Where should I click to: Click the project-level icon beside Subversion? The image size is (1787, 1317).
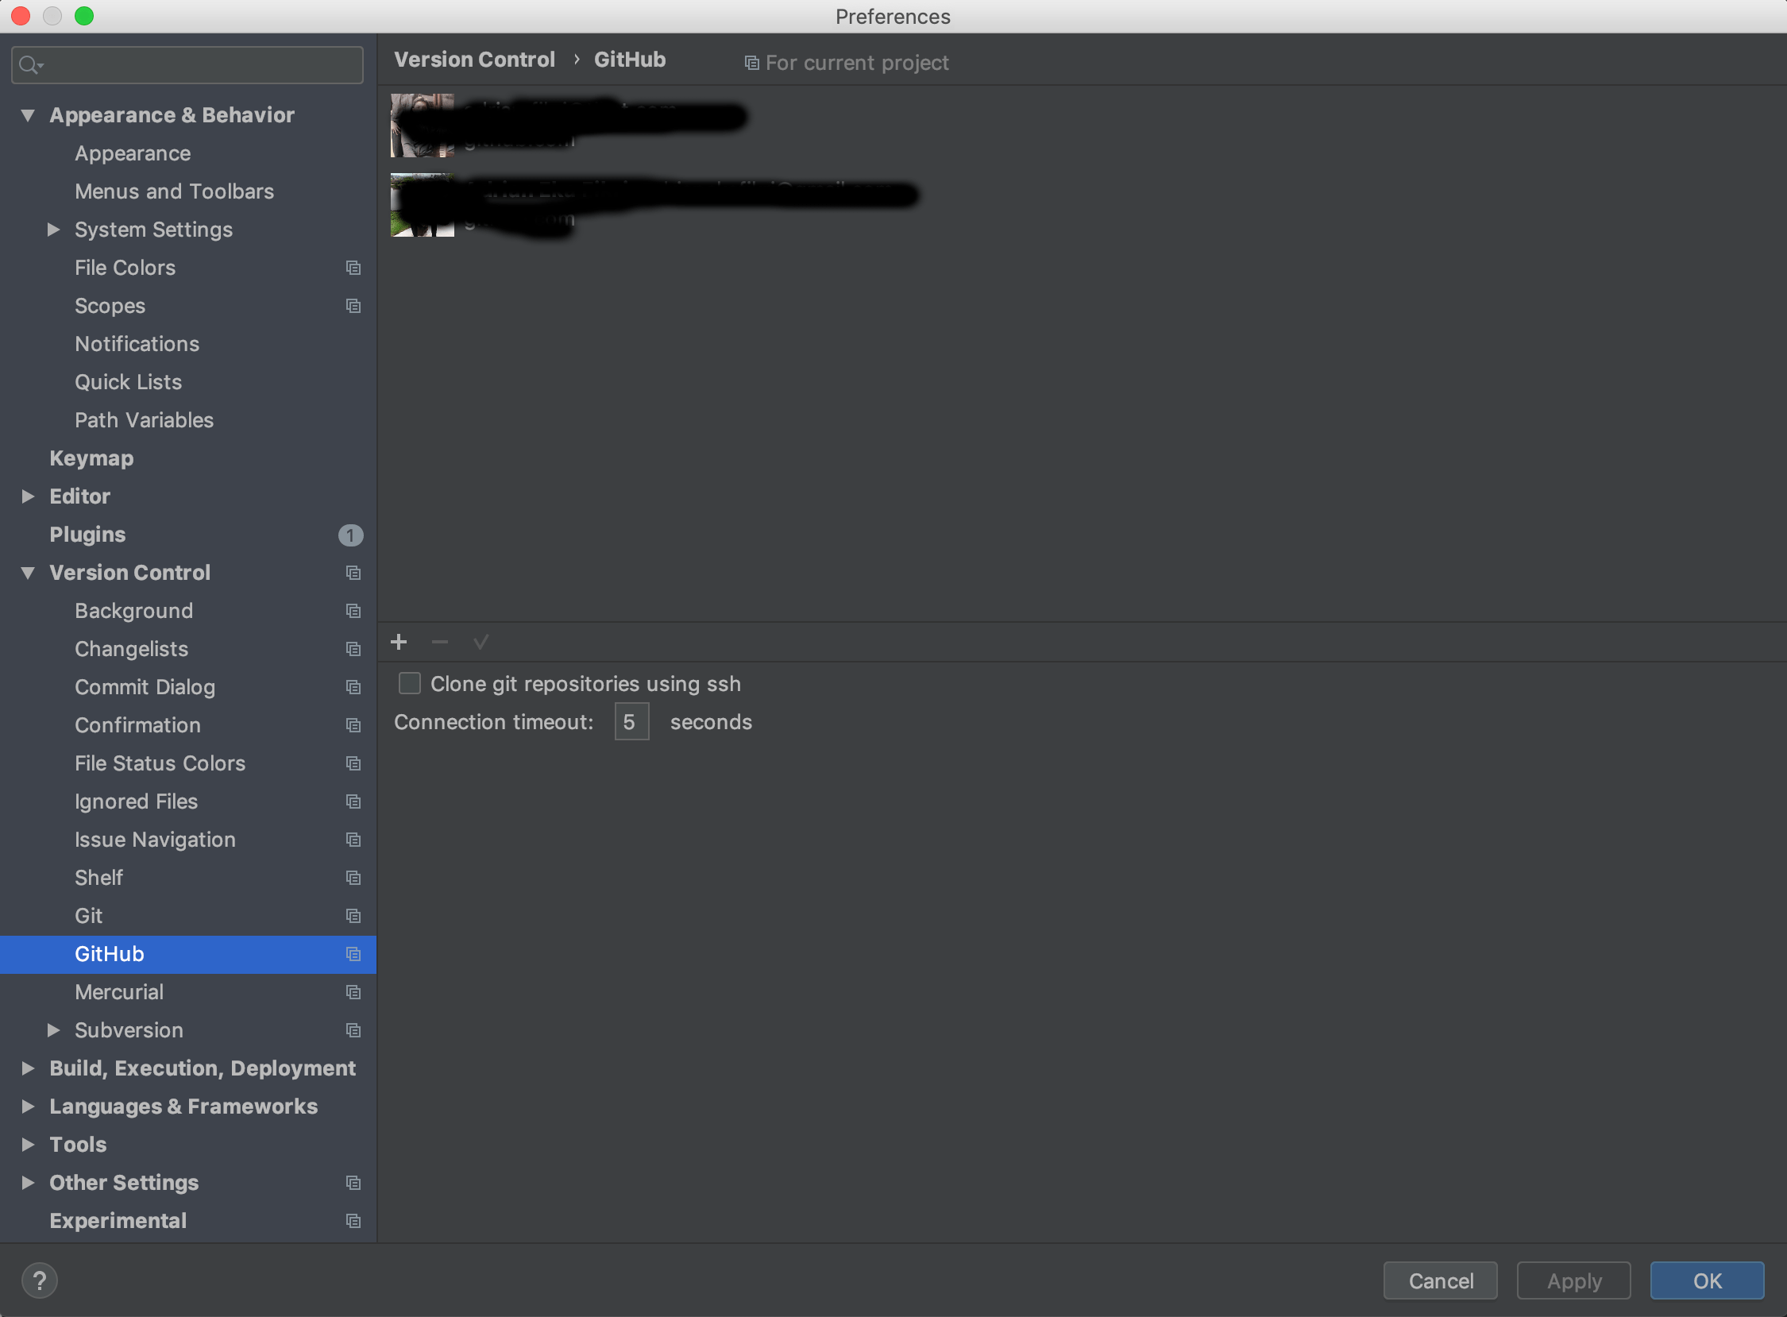pyautogui.click(x=353, y=1030)
